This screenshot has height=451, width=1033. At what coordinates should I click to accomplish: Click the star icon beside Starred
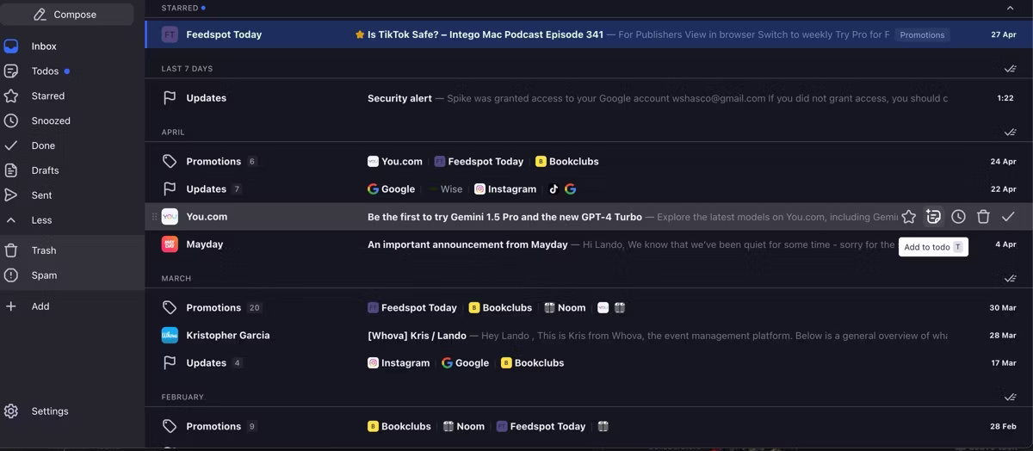(11, 96)
